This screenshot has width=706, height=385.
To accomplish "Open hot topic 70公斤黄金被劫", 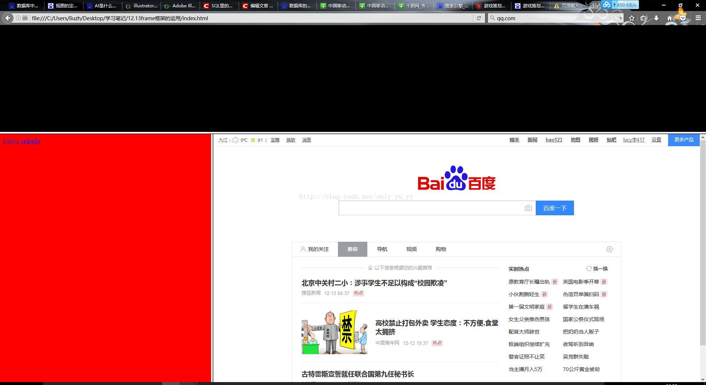I will tap(581, 370).
